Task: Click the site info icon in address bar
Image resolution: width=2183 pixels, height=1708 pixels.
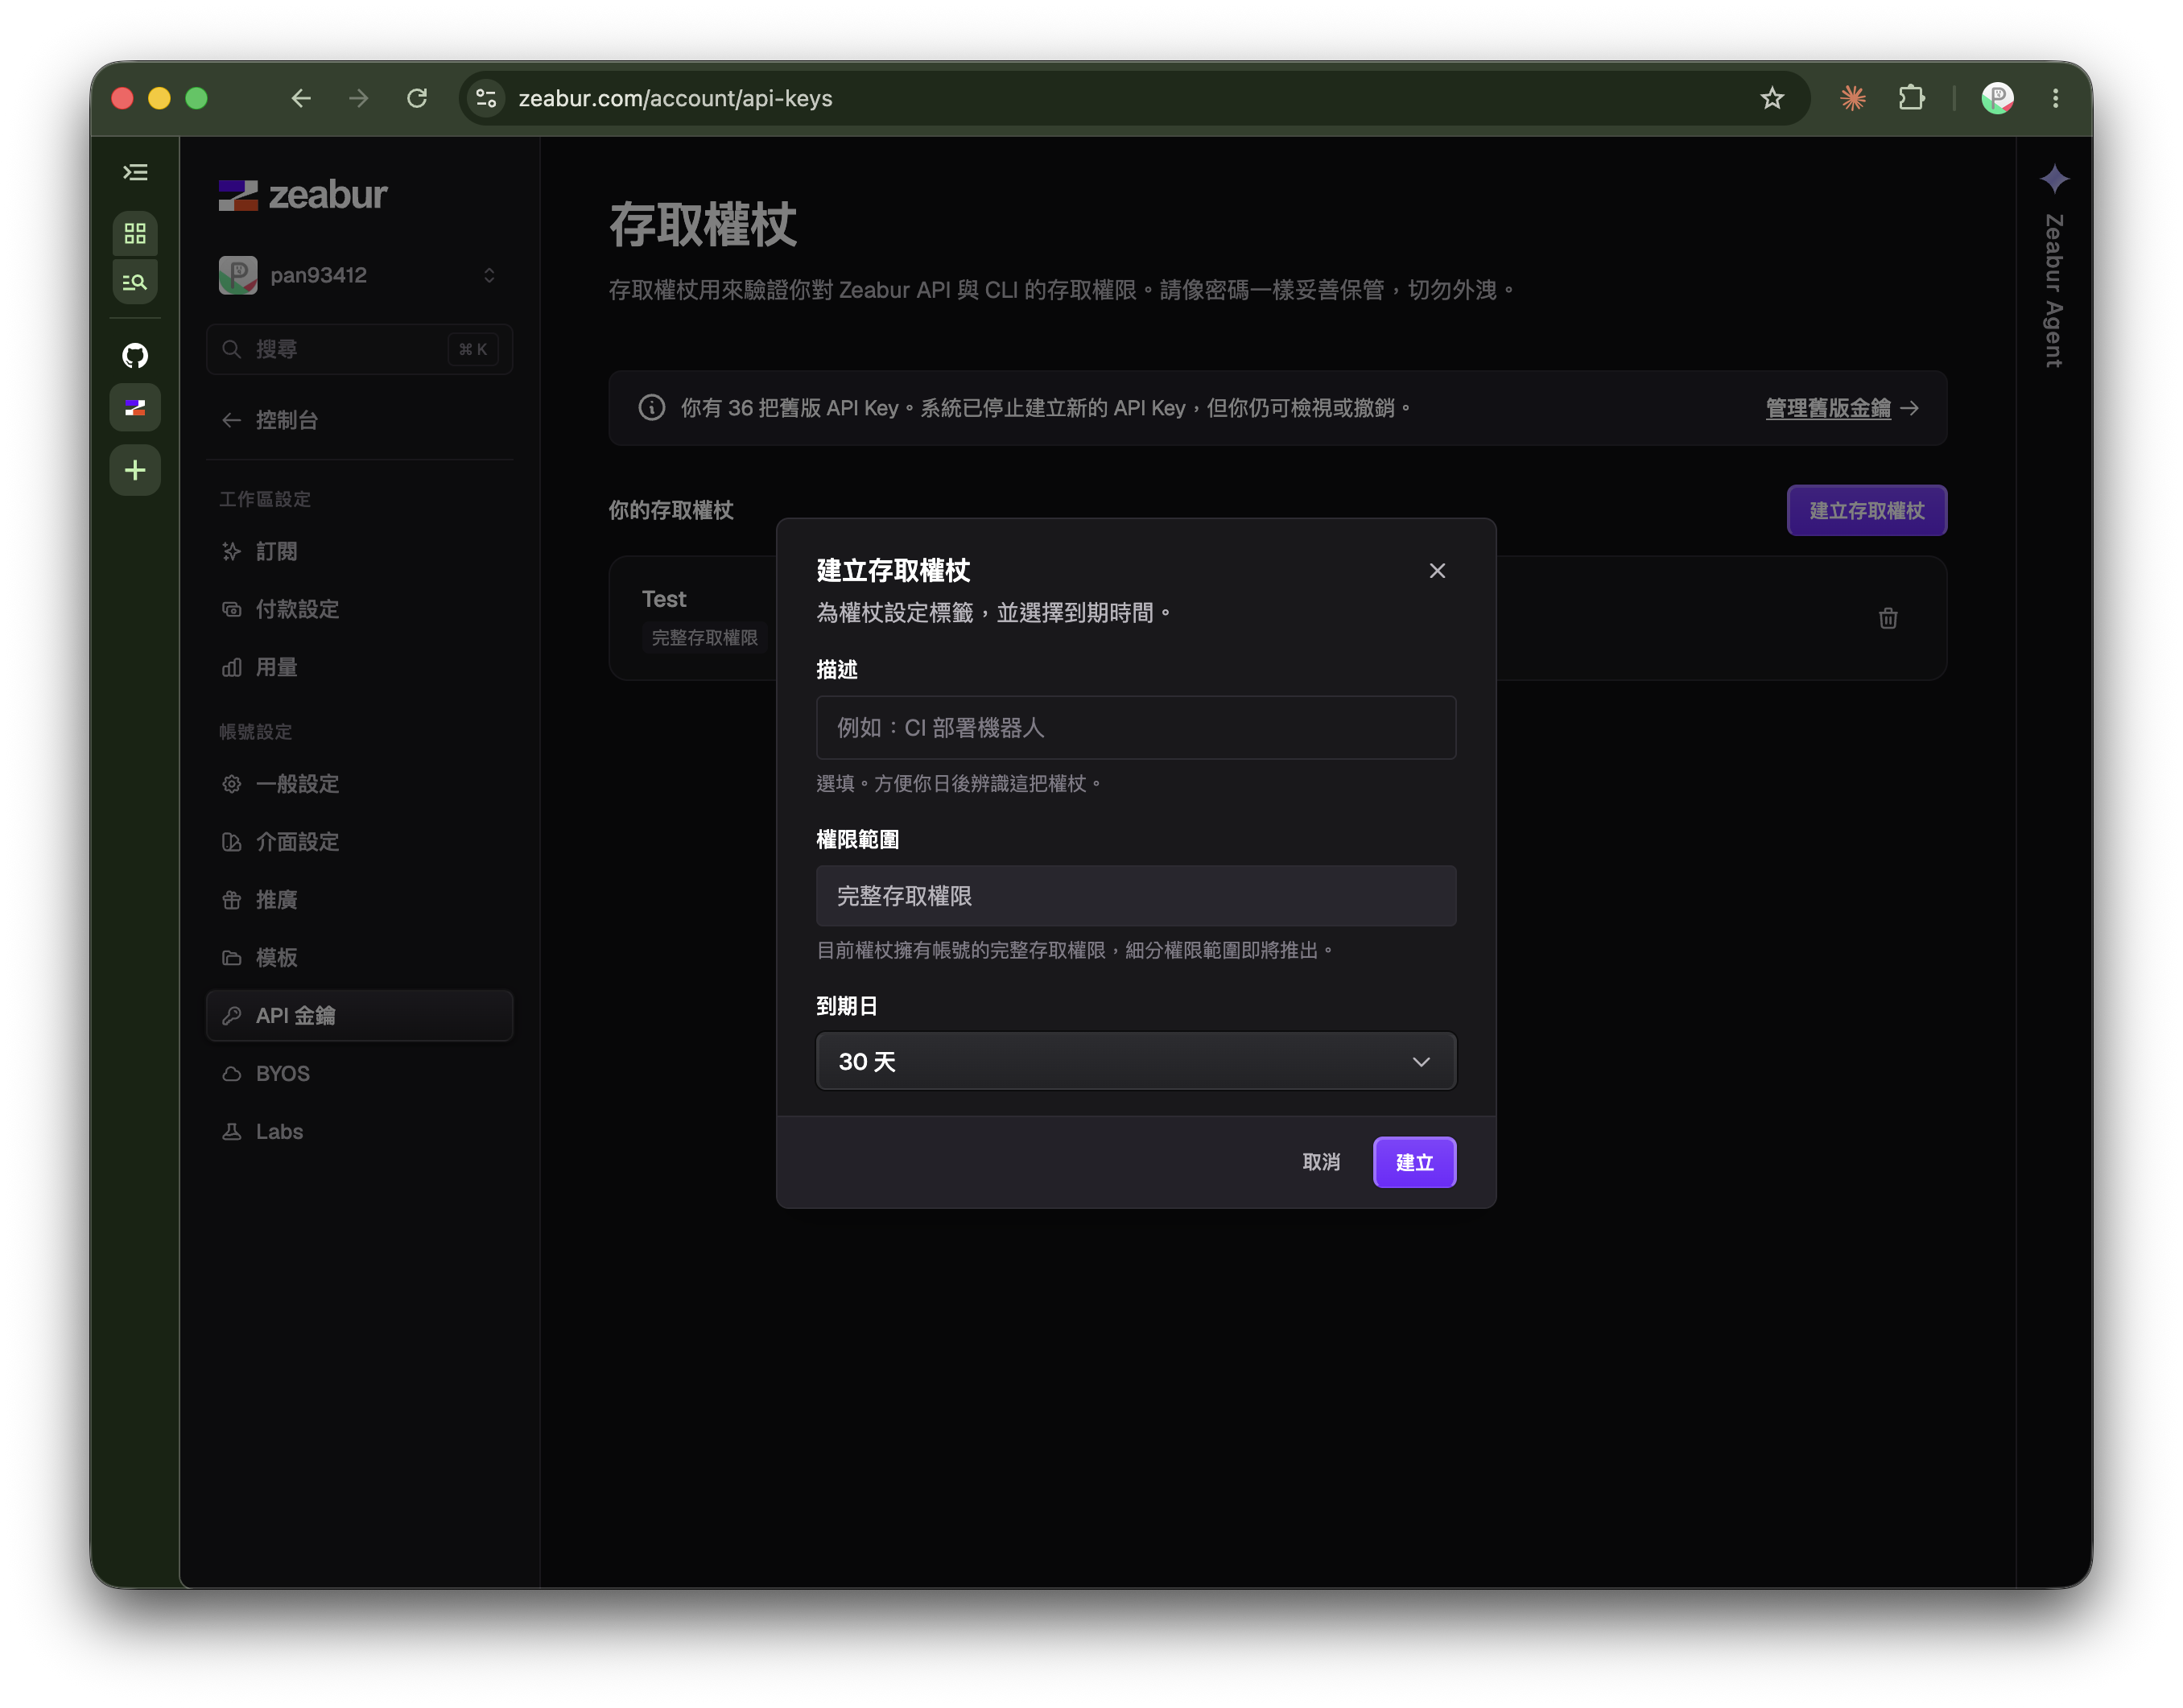Action: pos(487,98)
